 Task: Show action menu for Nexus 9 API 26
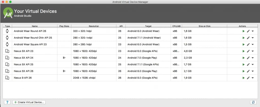click(x=253, y=78)
